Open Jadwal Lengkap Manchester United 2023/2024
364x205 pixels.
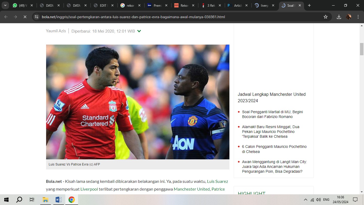click(272, 98)
